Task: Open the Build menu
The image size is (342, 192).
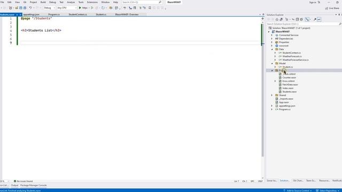Action: (x=43, y=2)
